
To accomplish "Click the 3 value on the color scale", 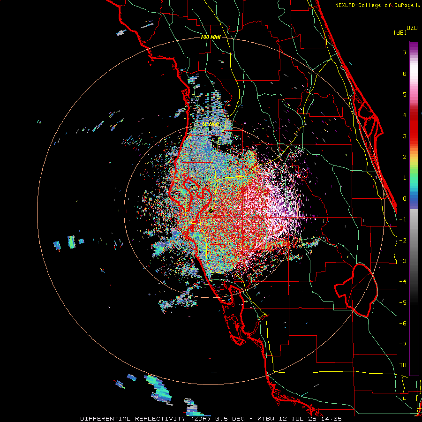I will 405,136.
